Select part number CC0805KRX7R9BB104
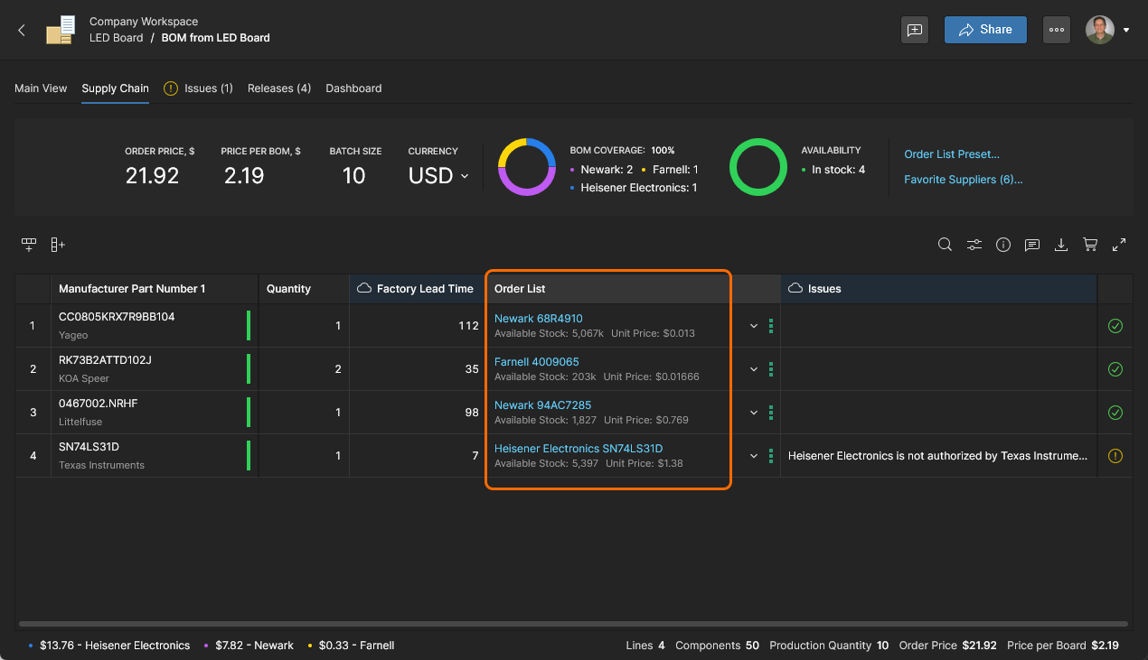The height and width of the screenshot is (660, 1148). (x=117, y=317)
